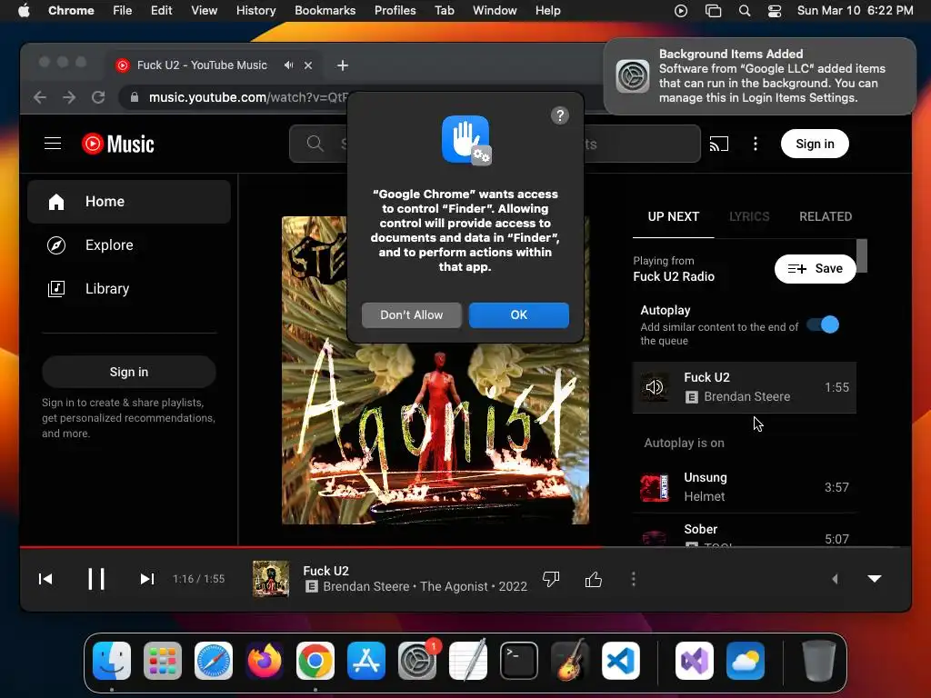This screenshot has height=698, width=931.
Task: Skip to next track
Action: tap(147, 579)
